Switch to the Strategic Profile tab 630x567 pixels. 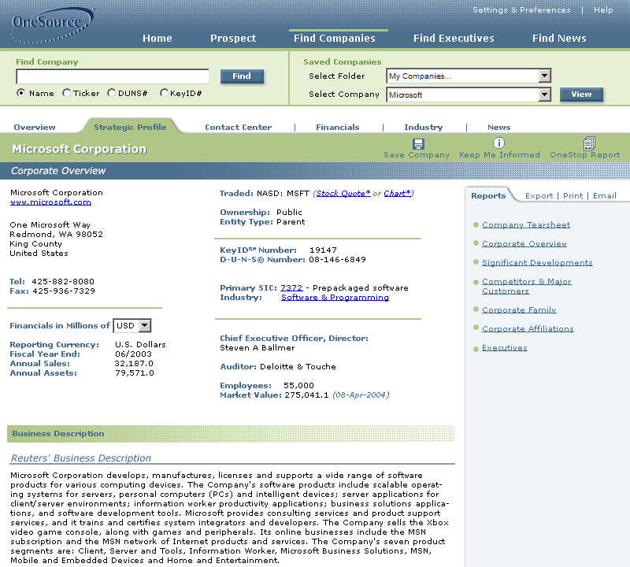click(130, 128)
